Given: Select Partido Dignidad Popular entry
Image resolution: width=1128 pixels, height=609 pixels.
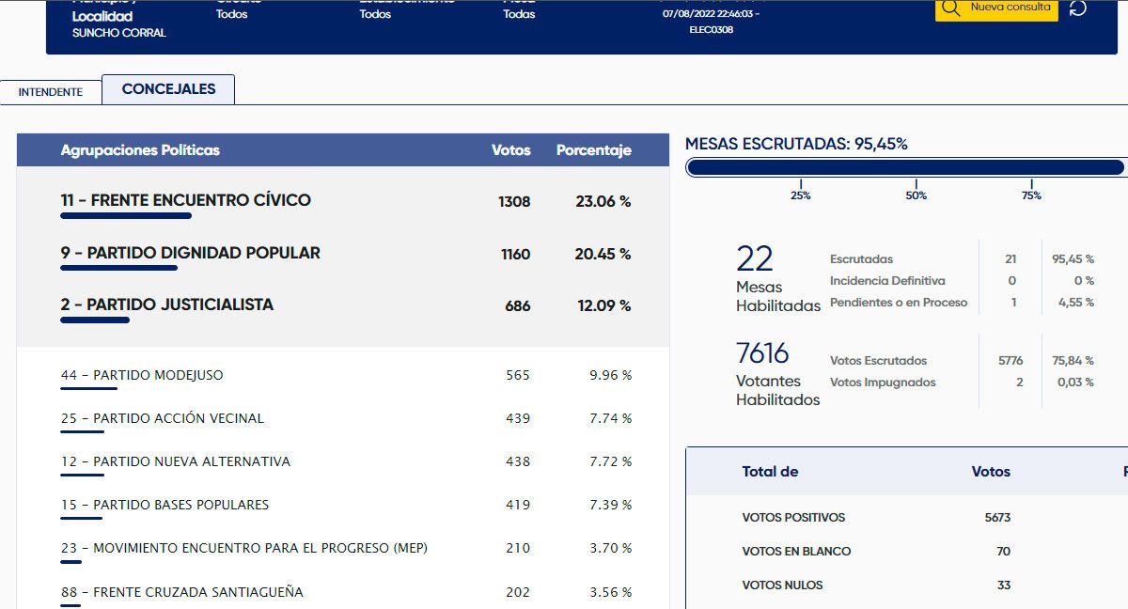Looking at the screenshot, I should tap(190, 253).
